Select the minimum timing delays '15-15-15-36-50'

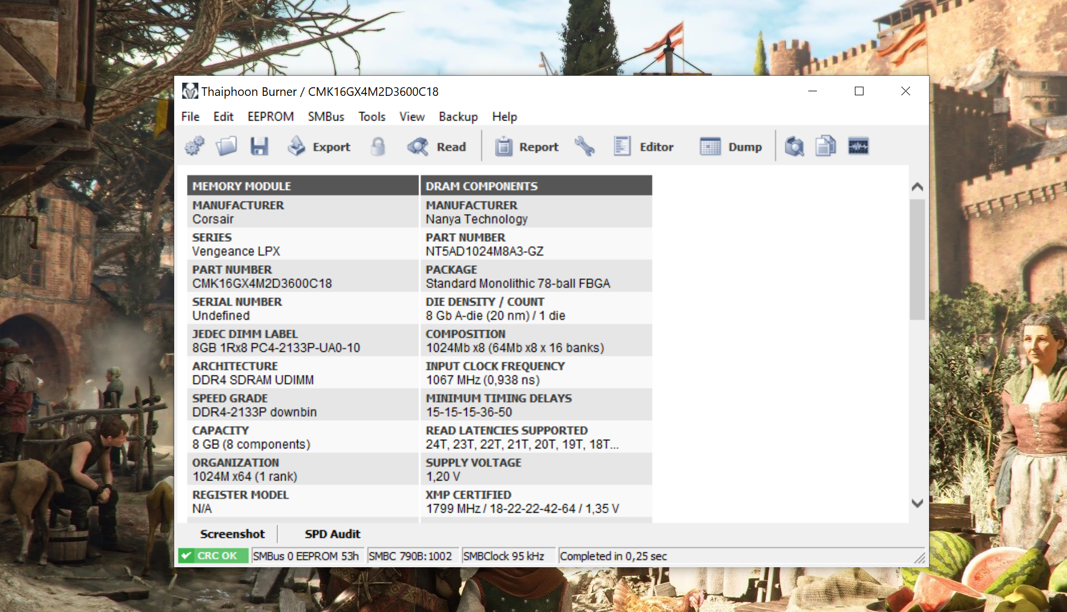coord(469,412)
